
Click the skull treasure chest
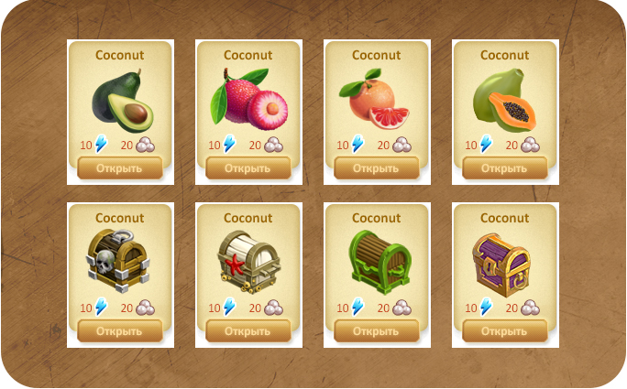point(118,260)
